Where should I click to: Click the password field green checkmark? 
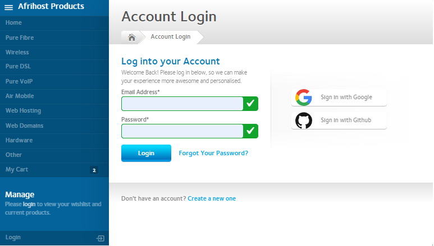[250, 131]
